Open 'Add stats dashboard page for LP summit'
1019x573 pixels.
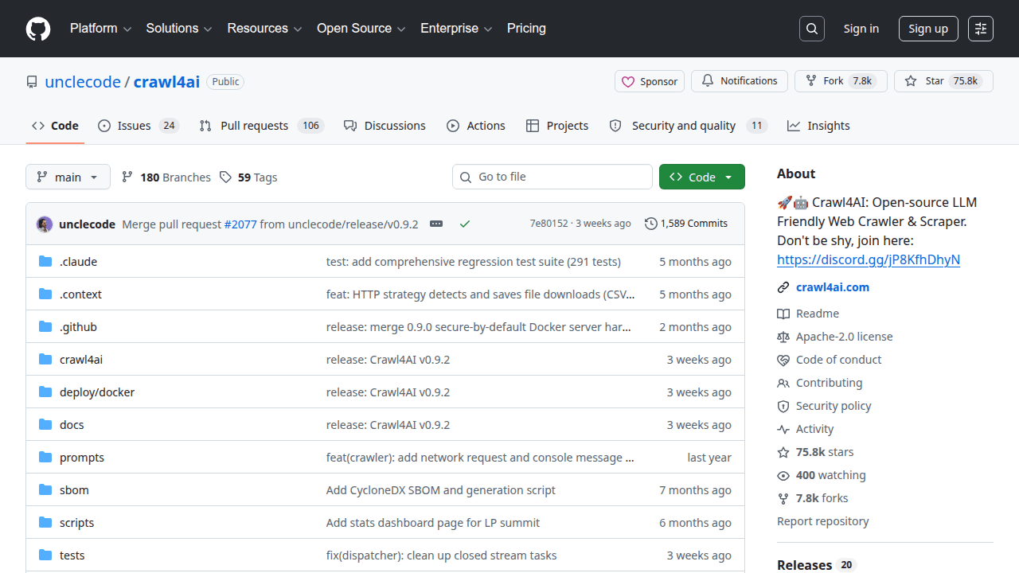(433, 523)
